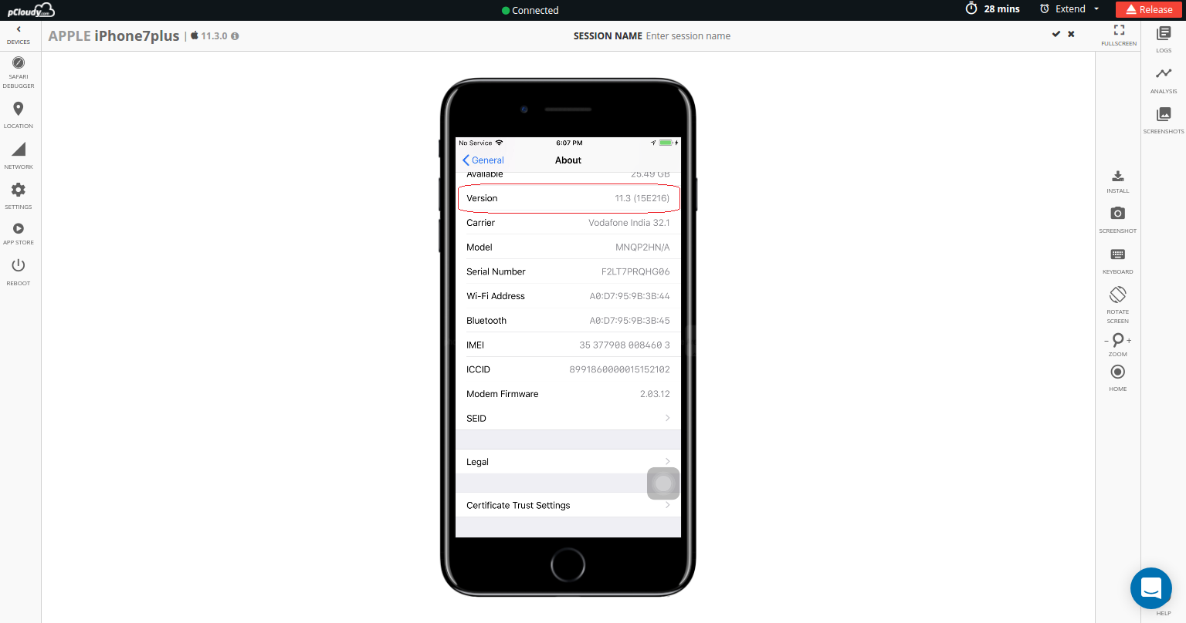1186x623 pixels.
Task: Enter Fullscreen mode
Action: [1119, 35]
